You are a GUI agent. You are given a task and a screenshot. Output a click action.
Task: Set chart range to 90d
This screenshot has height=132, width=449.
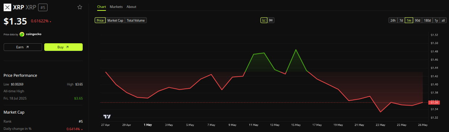[x=417, y=20]
